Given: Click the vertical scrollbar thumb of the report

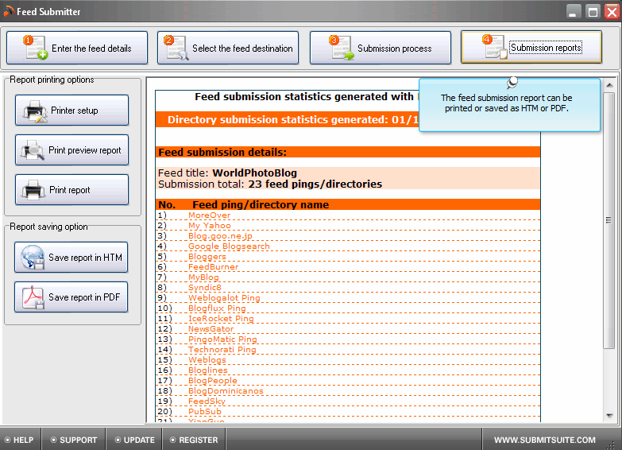Looking at the screenshot, I should (x=609, y=220).
